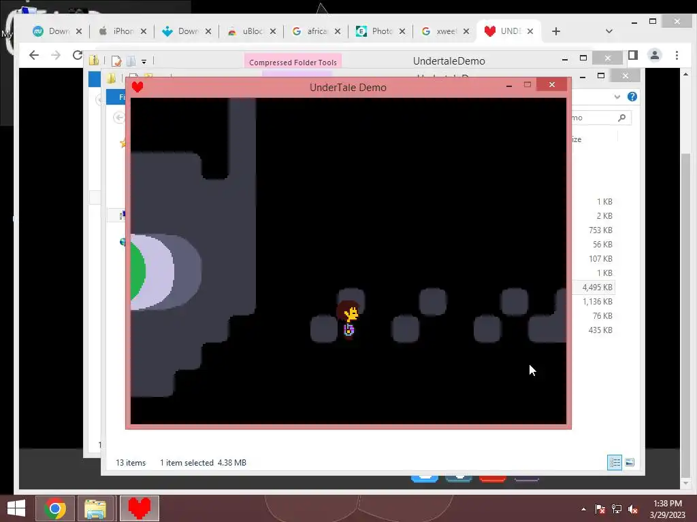Expand the Chrome tab search chevron
Screen dimensions: 697x522
pyautogui.click(x=609, y=31)
